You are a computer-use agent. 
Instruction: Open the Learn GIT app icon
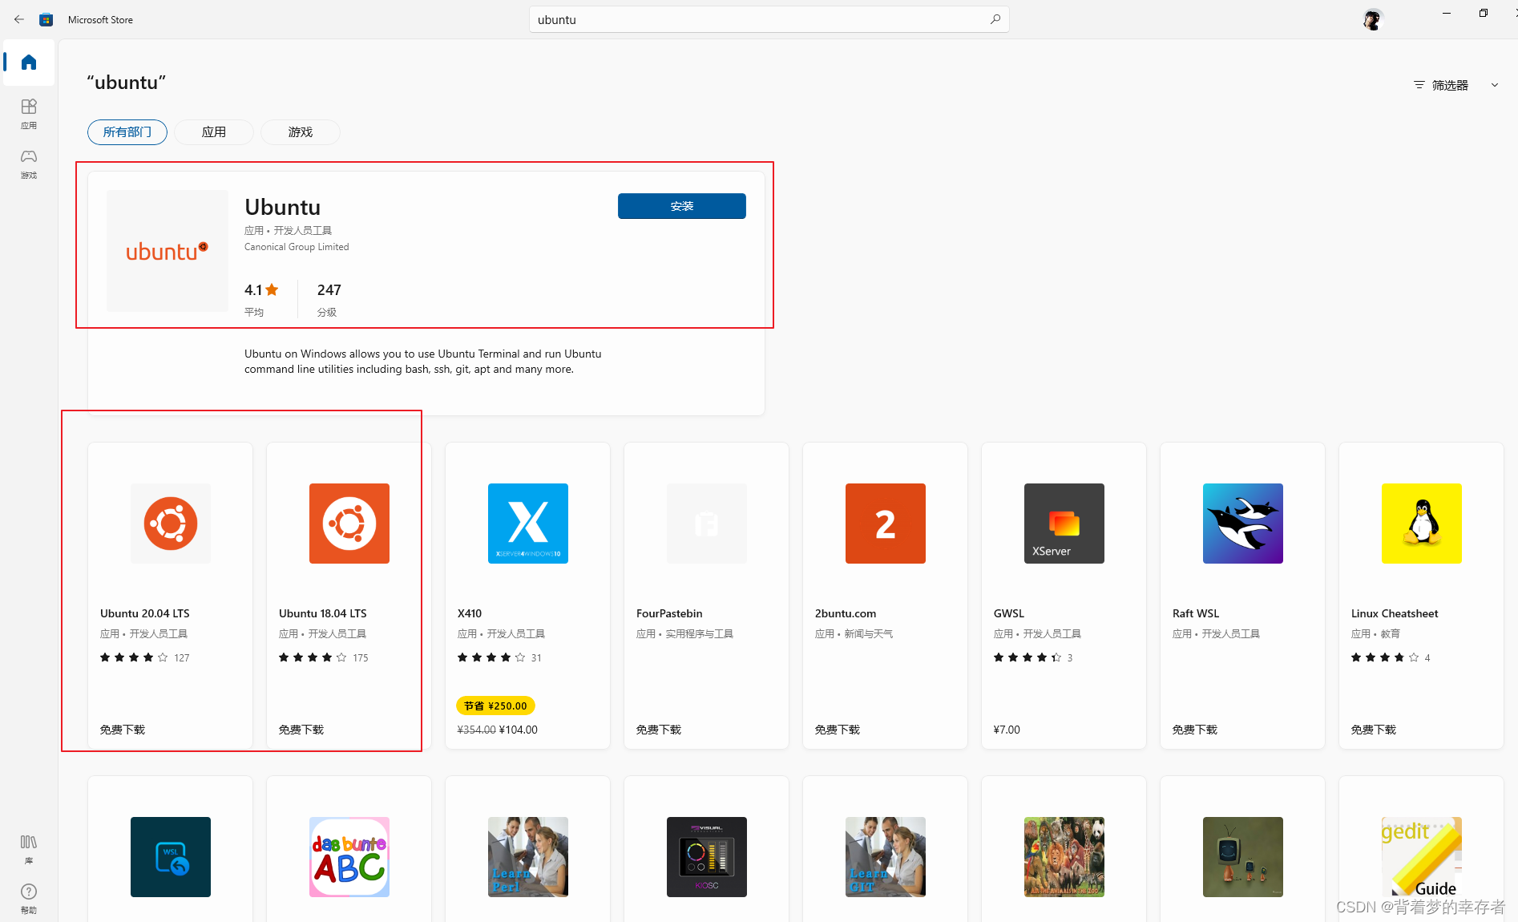(x=886, y=857)
